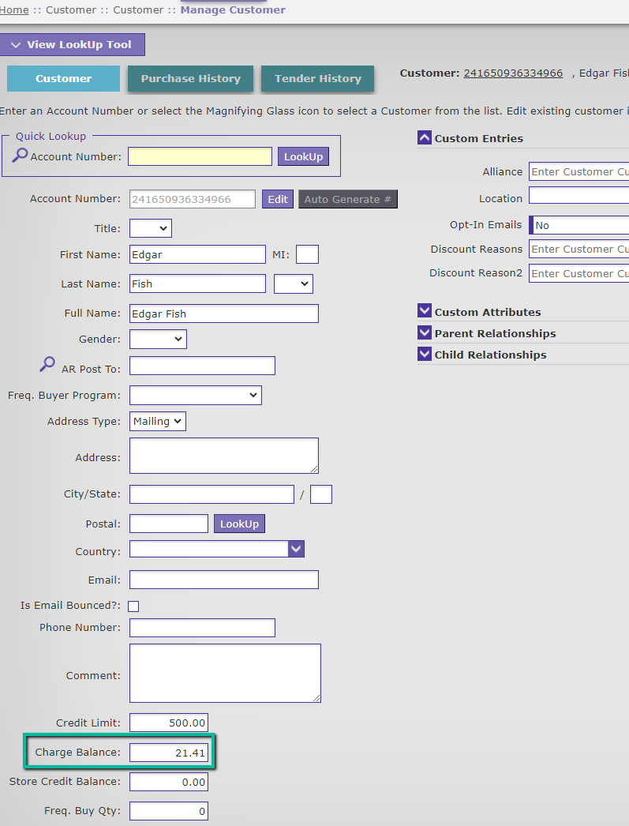Switch to the Purchase History tab
The height and width of the screenshot is (826, 629).
pos(190,78)
